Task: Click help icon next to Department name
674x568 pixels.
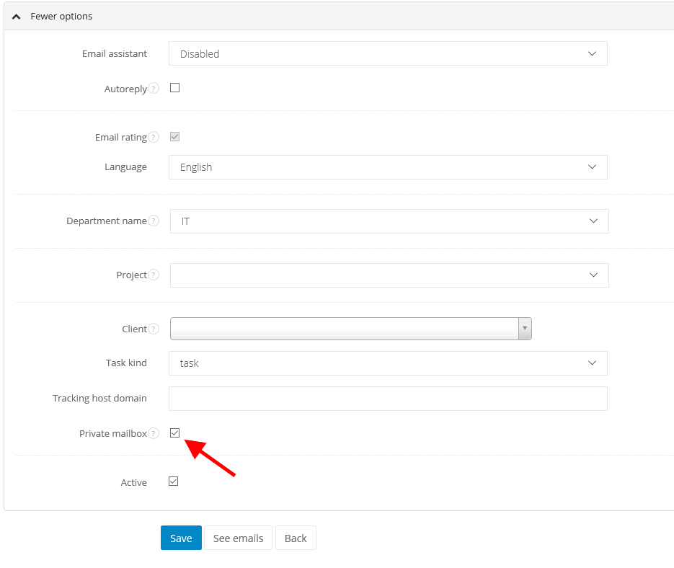Action: point(154,221)
